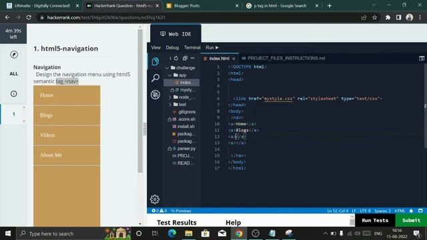Switch to Google Search browser tab
Viewport: 427px width, 240px height.
282,6
